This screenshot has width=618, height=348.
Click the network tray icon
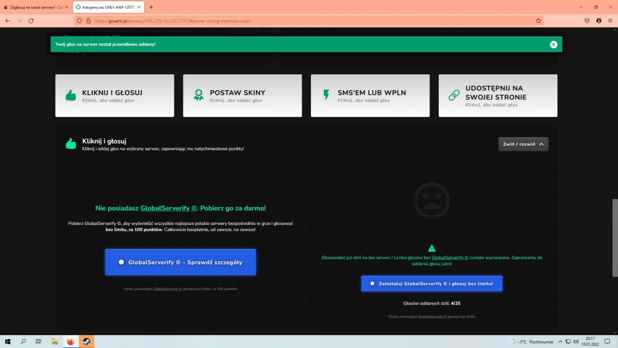coord(568,342)
